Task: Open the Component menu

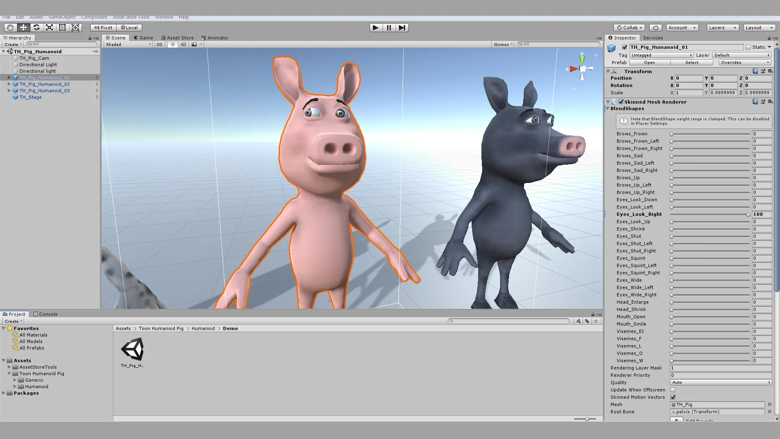Action: pyautogui.click(x=94, y=17)
